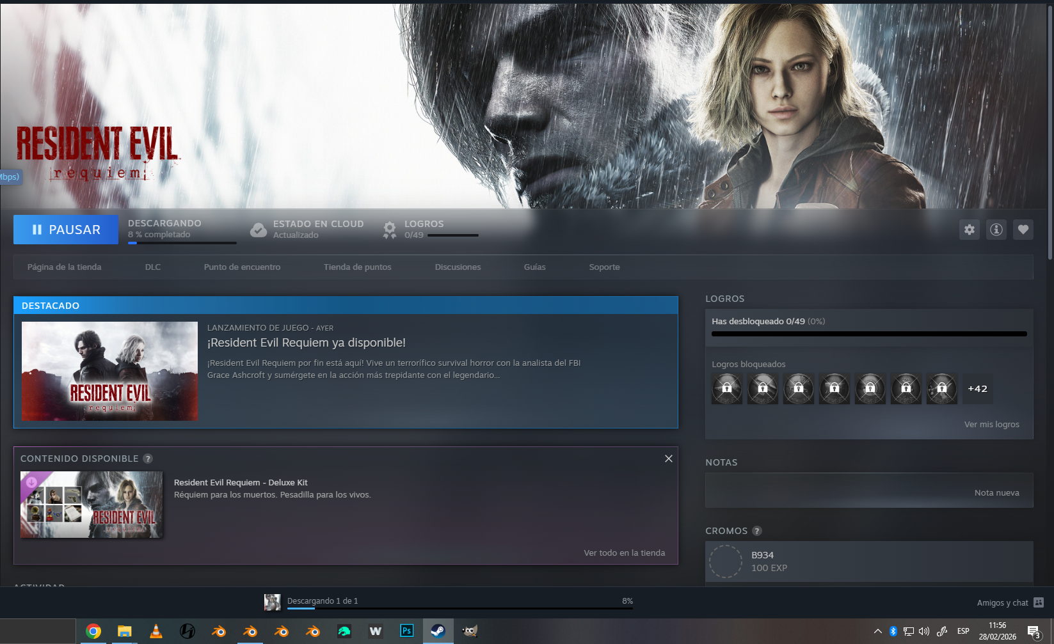Open the Windows notification center icon
Image resolution: width=1054 pixels, height=644 pixels.
(1034, 632)
